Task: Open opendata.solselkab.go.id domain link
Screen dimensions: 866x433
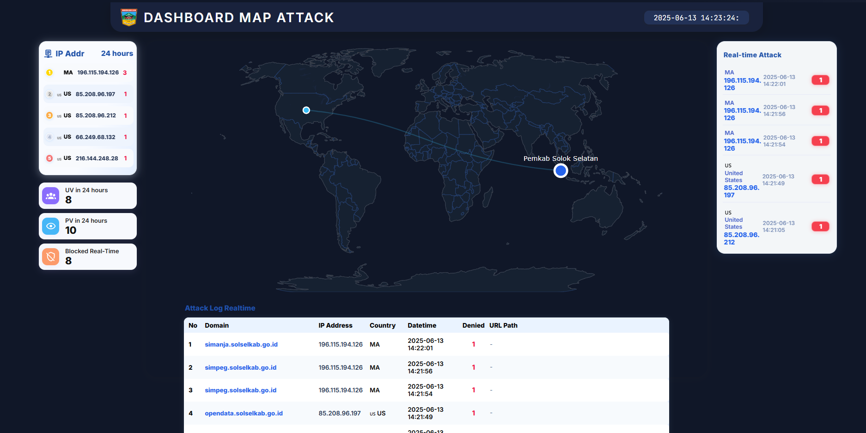Action: [244, 413]
